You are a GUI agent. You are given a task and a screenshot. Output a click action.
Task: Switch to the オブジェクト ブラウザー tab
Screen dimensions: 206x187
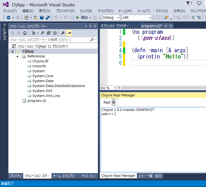[115, 26]
